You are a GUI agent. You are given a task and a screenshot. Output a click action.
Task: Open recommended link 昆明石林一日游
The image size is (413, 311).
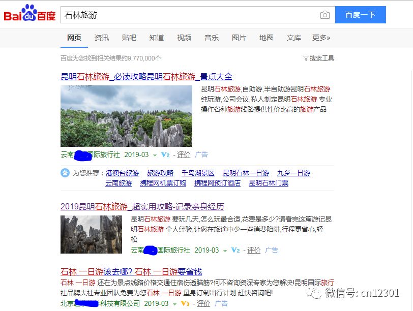(x=246, y=173)
